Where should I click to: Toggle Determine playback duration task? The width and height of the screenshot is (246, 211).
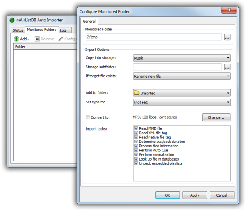coord(136,142)
